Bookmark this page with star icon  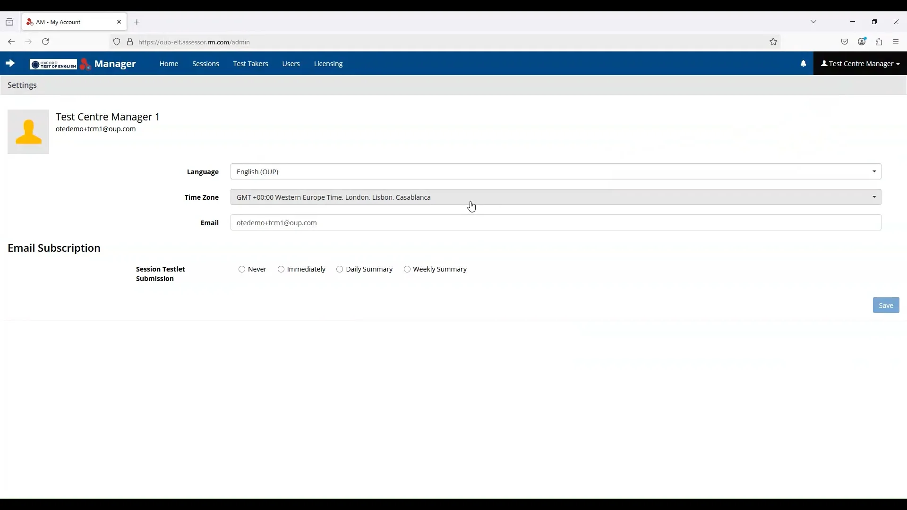[773, 42]
